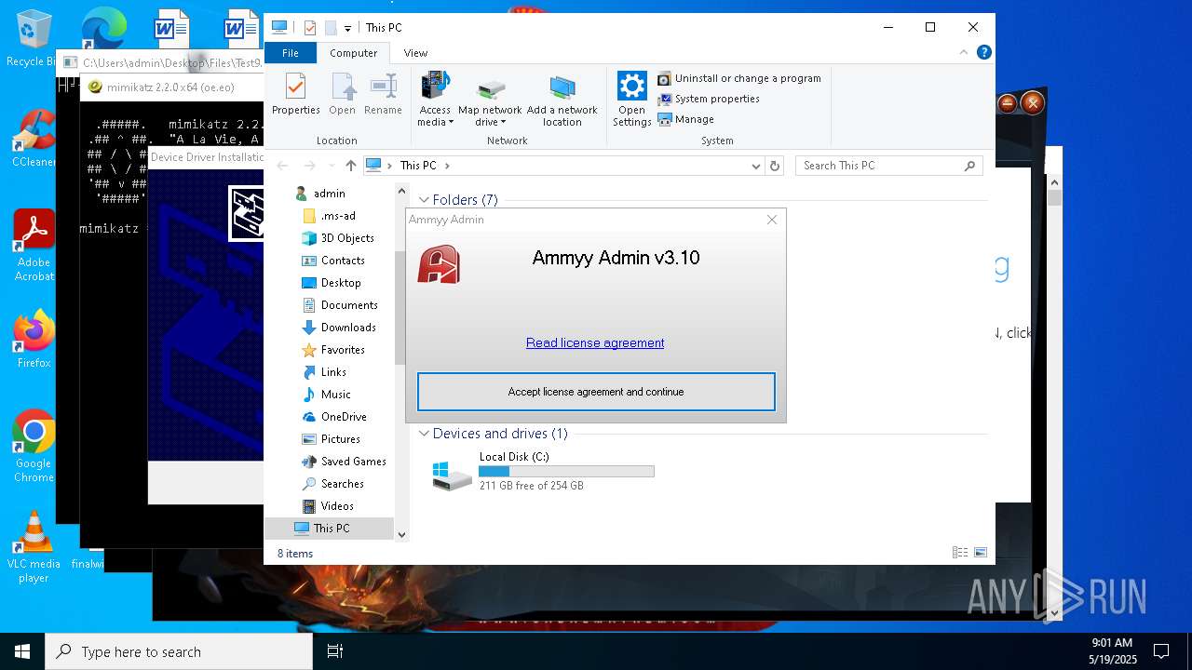
Task: Open Properties in the Computer ribbon
Action: point(295,95)
